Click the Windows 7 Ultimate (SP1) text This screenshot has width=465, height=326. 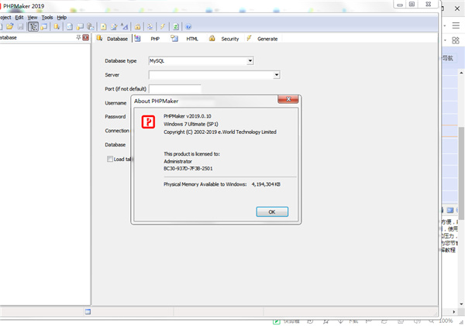(x=191, y=124)
